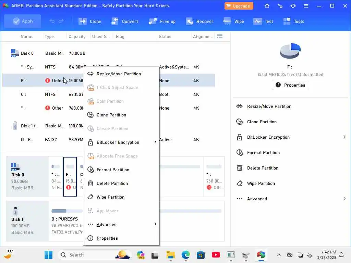Click the resize arrows icon in right panel

click(x=239, y=106)
